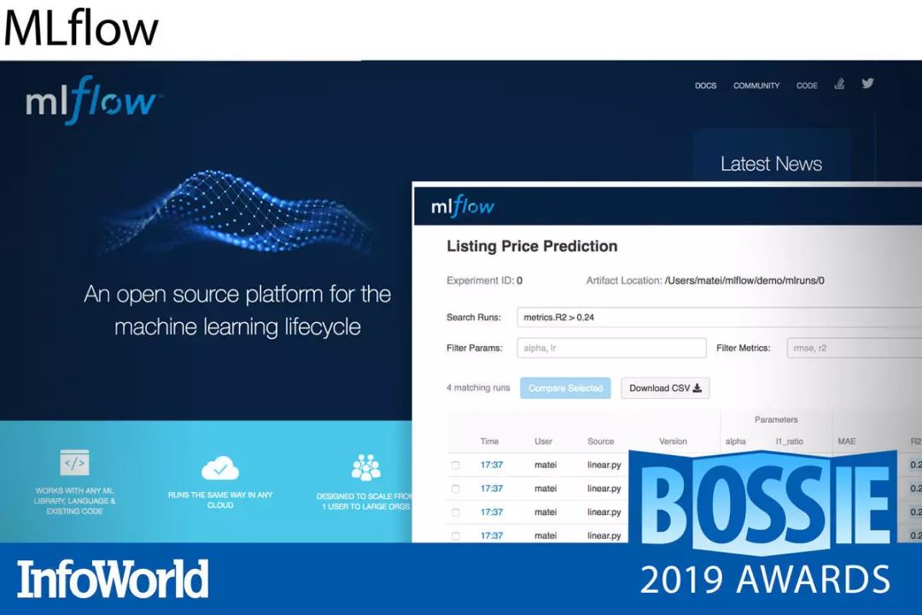
Task: Focus the Search Runs input field
Action: pos(717,317)
